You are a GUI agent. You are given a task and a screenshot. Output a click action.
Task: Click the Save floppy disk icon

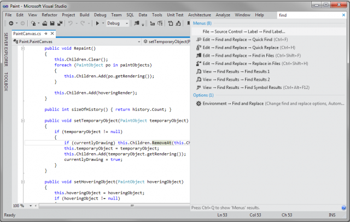[x=52, y=23]
